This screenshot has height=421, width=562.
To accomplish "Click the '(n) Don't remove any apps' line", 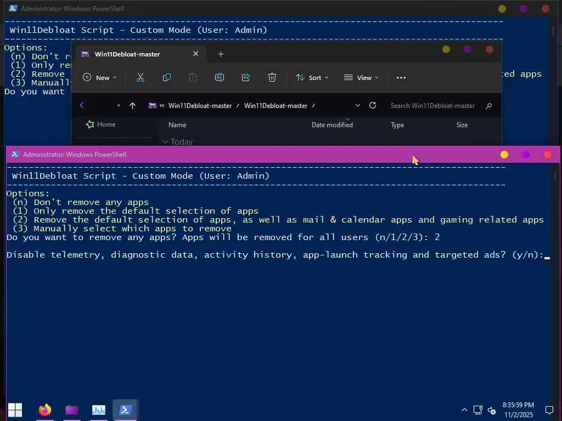I will pyautogui.click(x=81, y=202).
